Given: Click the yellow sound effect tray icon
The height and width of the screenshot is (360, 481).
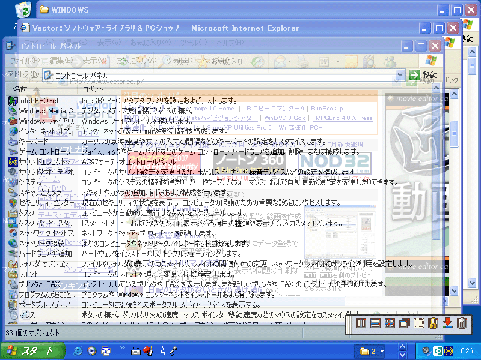Looking at the screenshot, I should coord(448,350).
